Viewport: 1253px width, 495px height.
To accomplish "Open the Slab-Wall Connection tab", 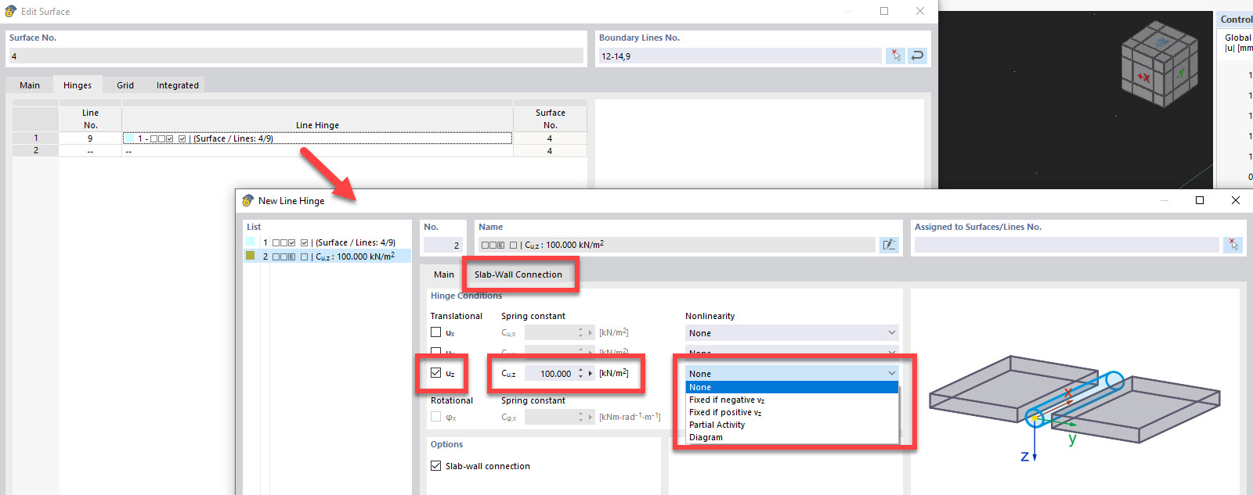I will click(x=518, y=274).
